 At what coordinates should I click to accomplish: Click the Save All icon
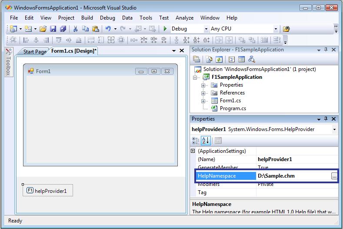tap(63, 29)
